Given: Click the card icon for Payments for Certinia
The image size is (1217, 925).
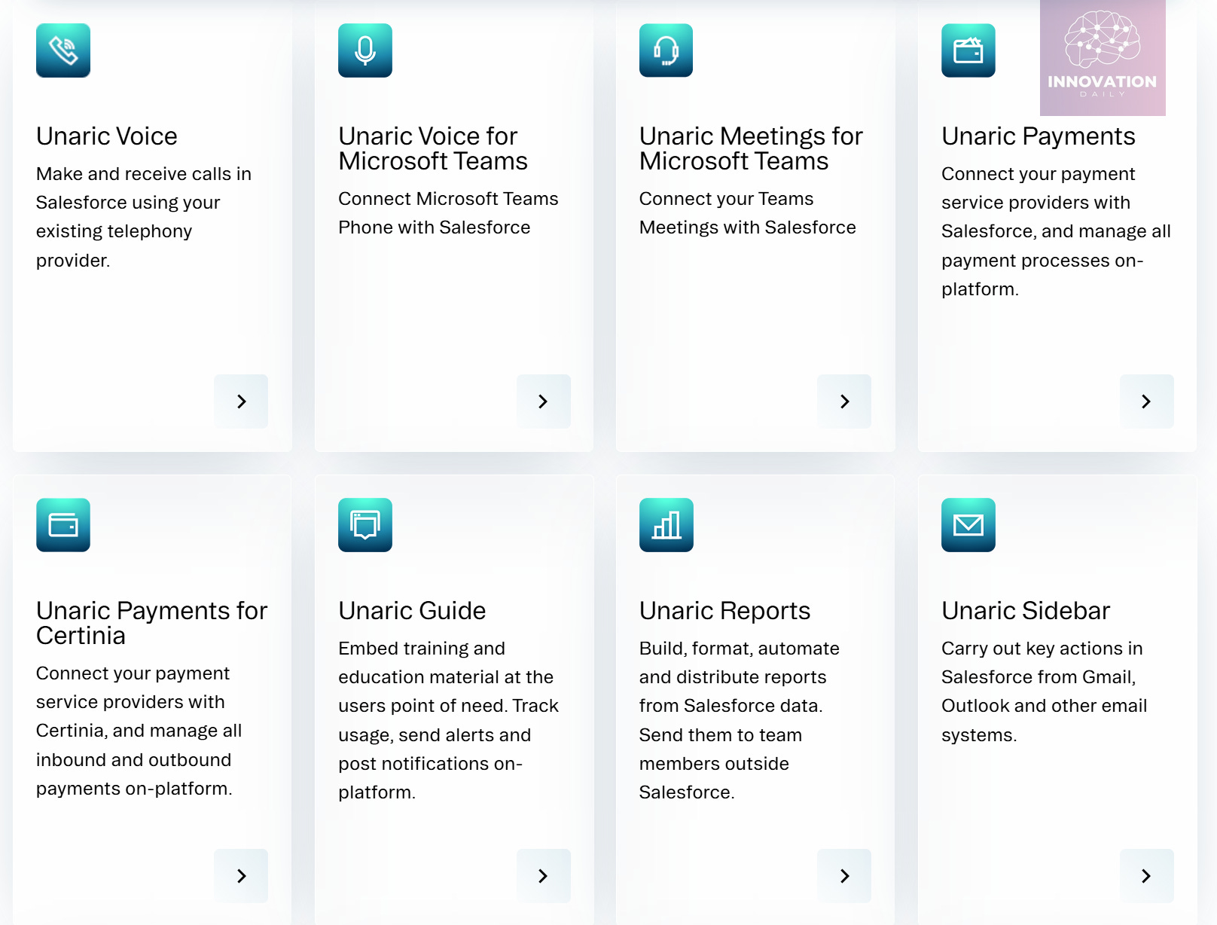Looking at the screenshot, I should pyautogui.click(x=63, y=525).
